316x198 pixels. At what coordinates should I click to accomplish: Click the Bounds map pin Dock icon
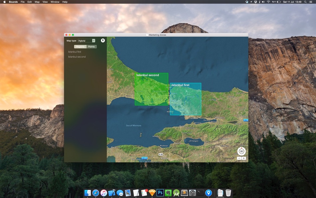tap(209, 193)
